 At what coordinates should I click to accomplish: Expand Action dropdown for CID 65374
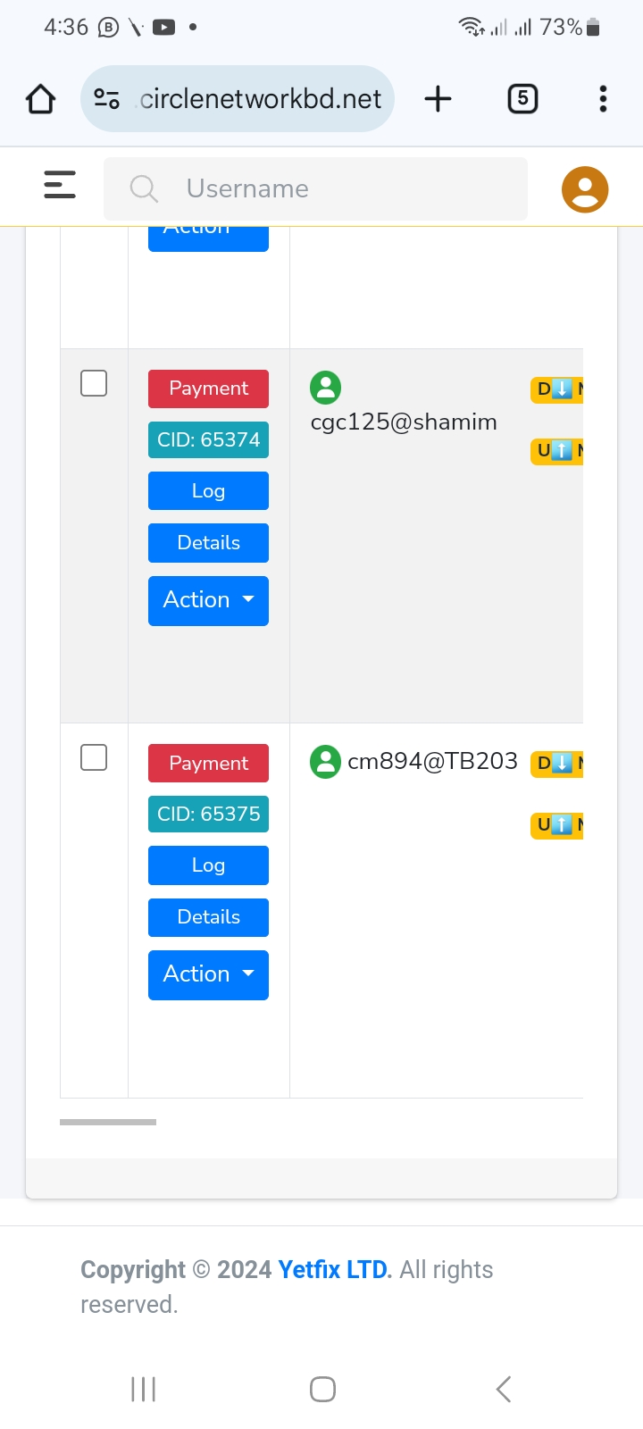(x=208, y=600)
